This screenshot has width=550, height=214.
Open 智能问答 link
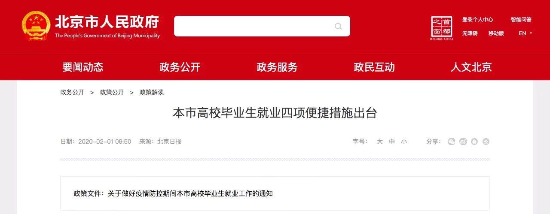(x=521, y=20)
